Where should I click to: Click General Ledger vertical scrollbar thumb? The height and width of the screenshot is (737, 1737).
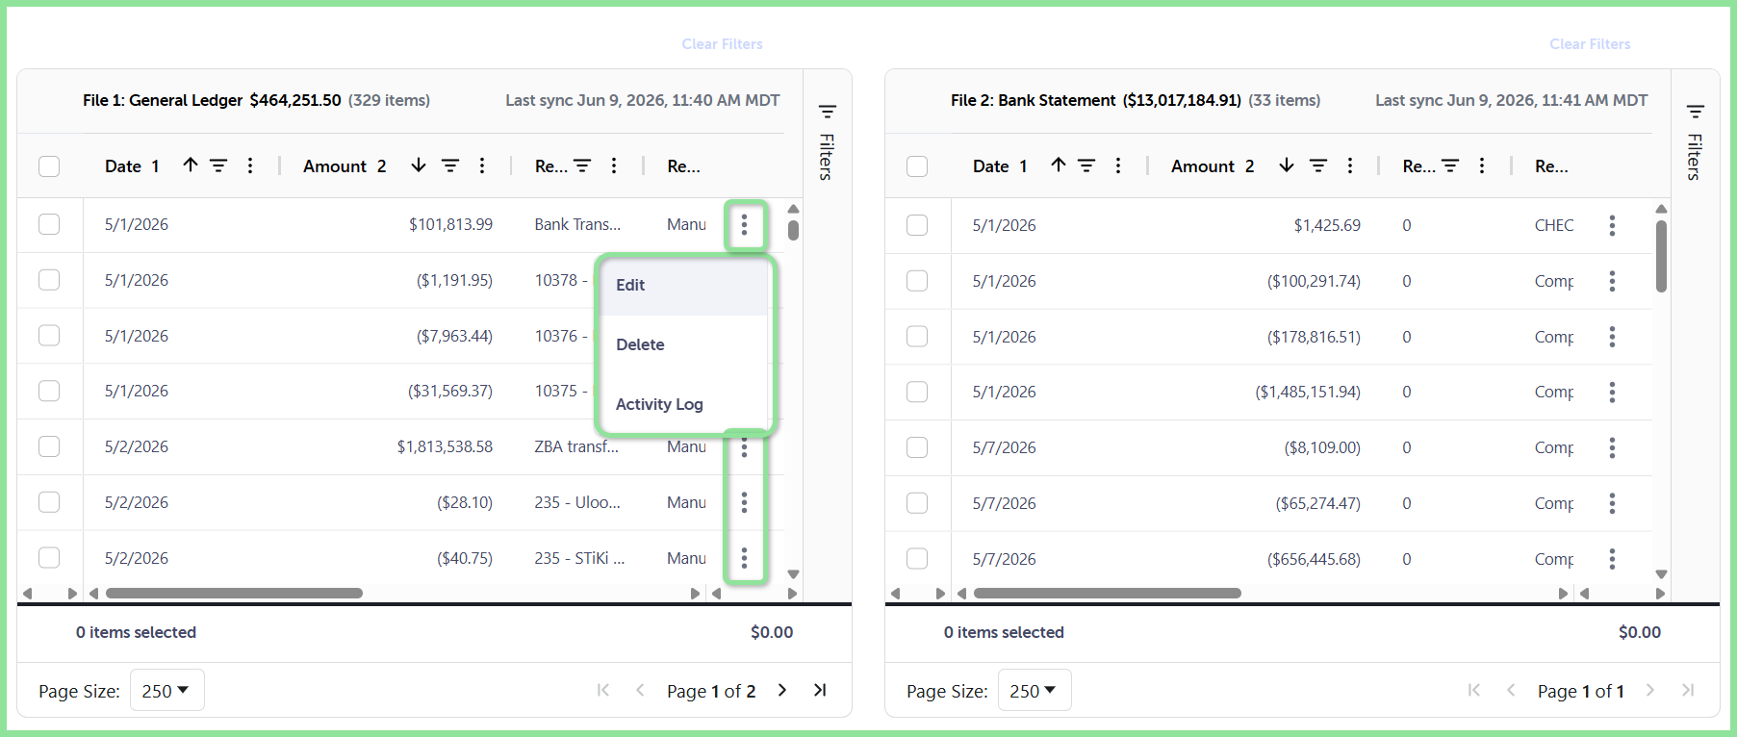(x=793, y=230)
